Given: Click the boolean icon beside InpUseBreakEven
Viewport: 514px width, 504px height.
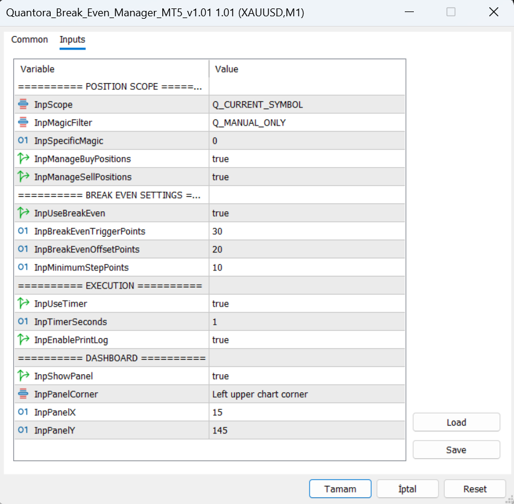Looking at the screenshot, I should click(24, 213).
